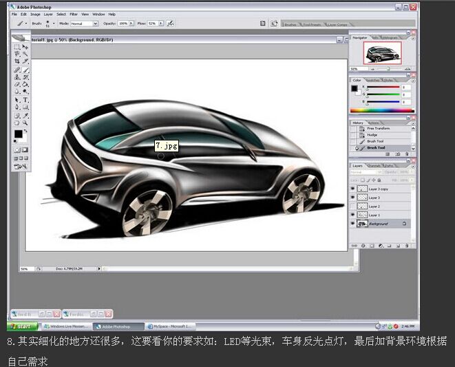The height and width of the screenshot is (367, 455).
Task: Toggle the airbrush option in options bar
Action: click(170, 23)
